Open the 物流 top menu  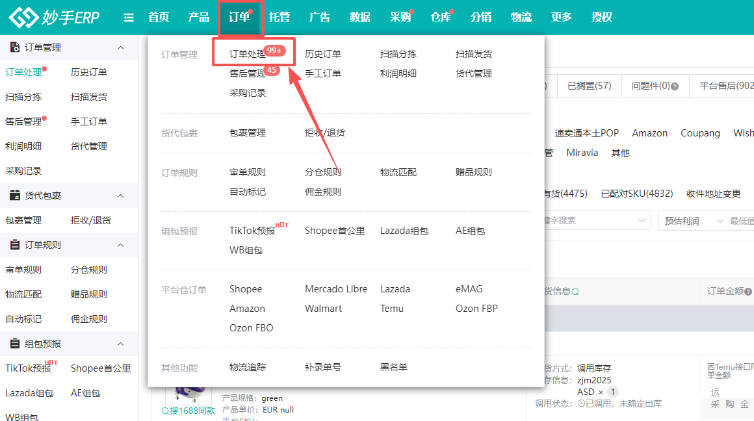(x=521, y=18)
